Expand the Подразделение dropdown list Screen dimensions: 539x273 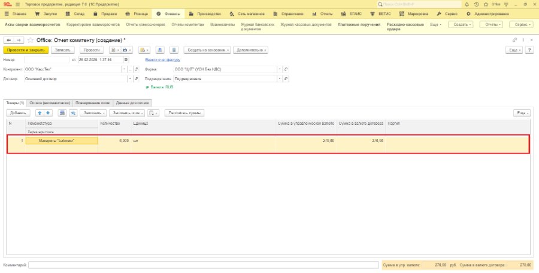(280, 79)
